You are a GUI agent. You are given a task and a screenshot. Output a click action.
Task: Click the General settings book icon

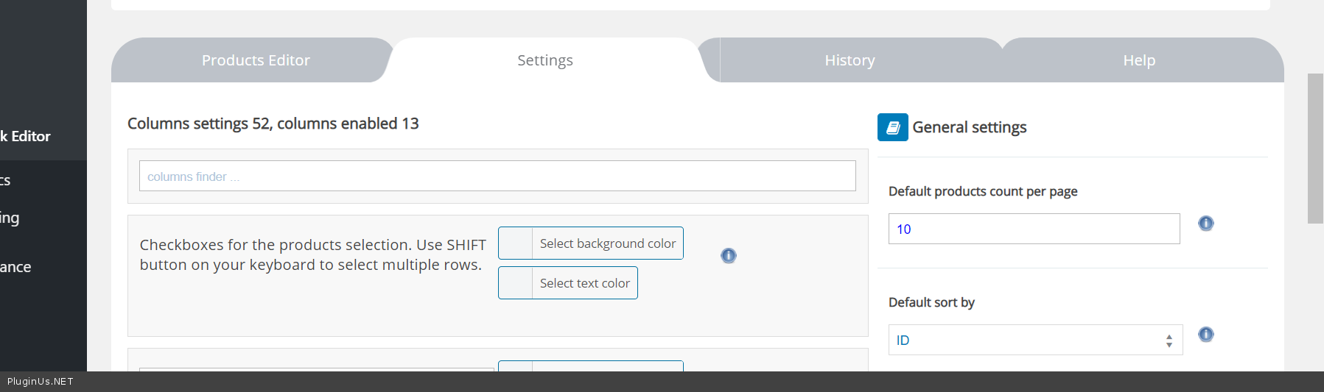[892, 127]
